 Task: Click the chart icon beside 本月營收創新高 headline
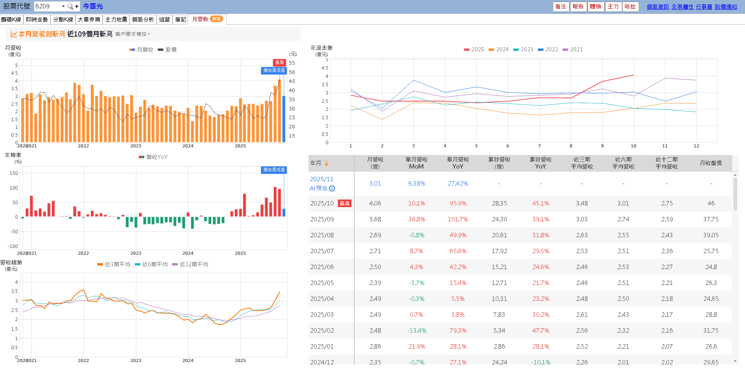click(13, 34)
